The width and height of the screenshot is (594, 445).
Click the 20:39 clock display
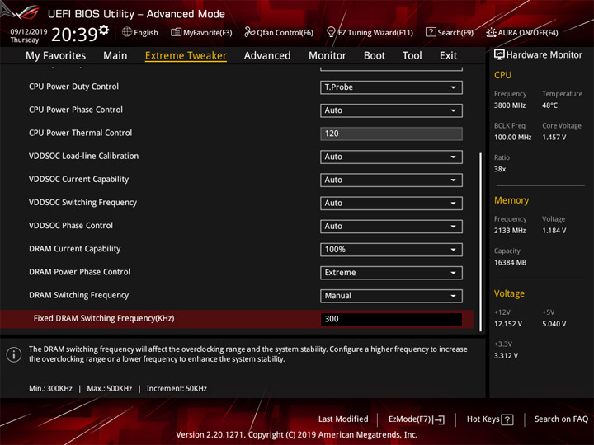coord(74,35)
